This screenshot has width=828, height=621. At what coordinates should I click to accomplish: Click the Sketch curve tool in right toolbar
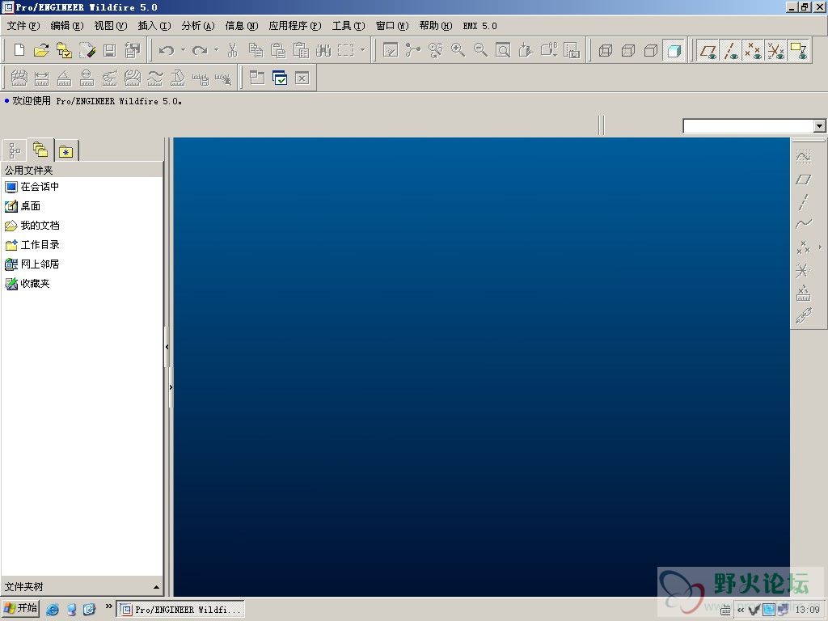click(803, 156)
